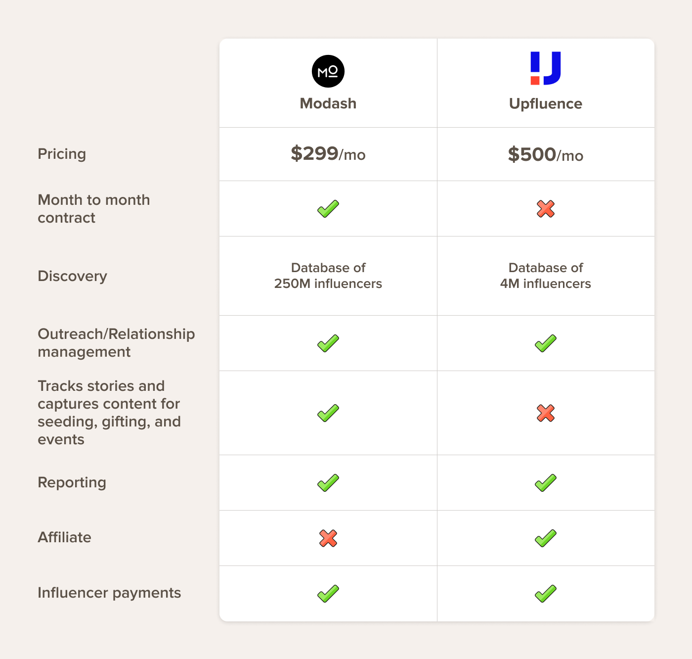
Task: Click the Upfluence blue and red logo
Action: [x=546, y=68]
